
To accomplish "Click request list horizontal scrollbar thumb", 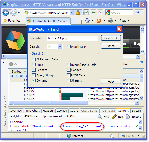I will click(x=50, y=102).
